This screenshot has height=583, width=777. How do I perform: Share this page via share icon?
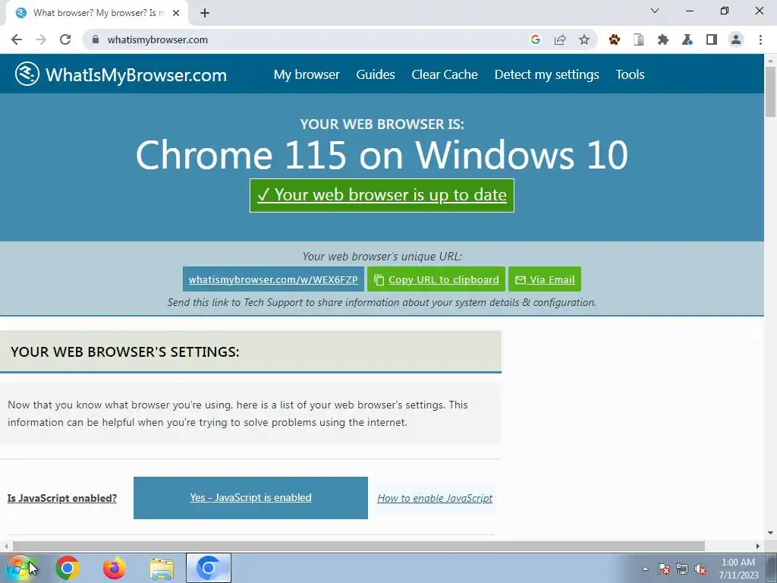click(560, 39)
